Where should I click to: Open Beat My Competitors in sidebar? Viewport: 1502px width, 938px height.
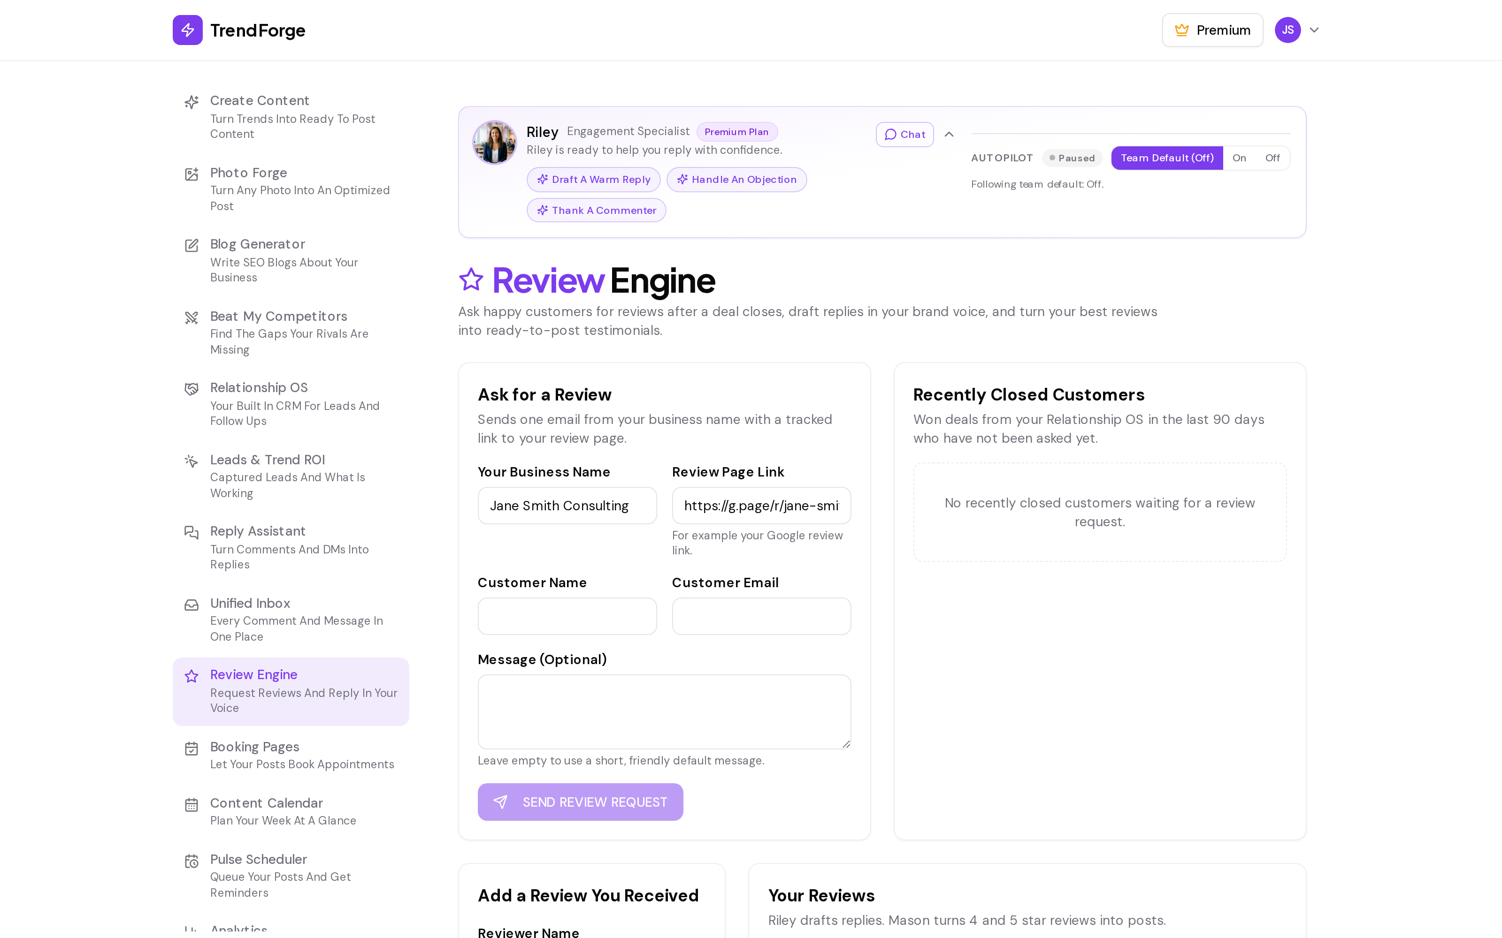[x=291, y=333]
